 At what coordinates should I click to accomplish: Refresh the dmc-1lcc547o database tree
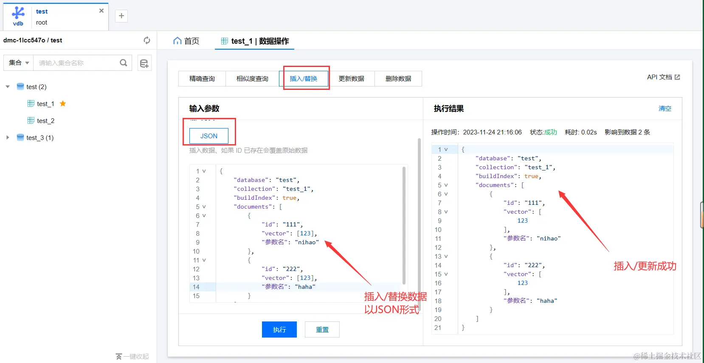pos(147,40)
